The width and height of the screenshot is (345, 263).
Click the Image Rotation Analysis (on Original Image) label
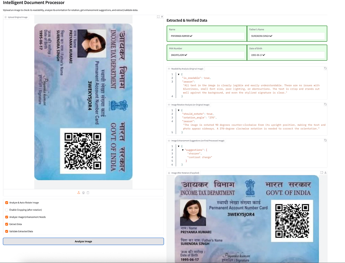[x=190, y=105]
